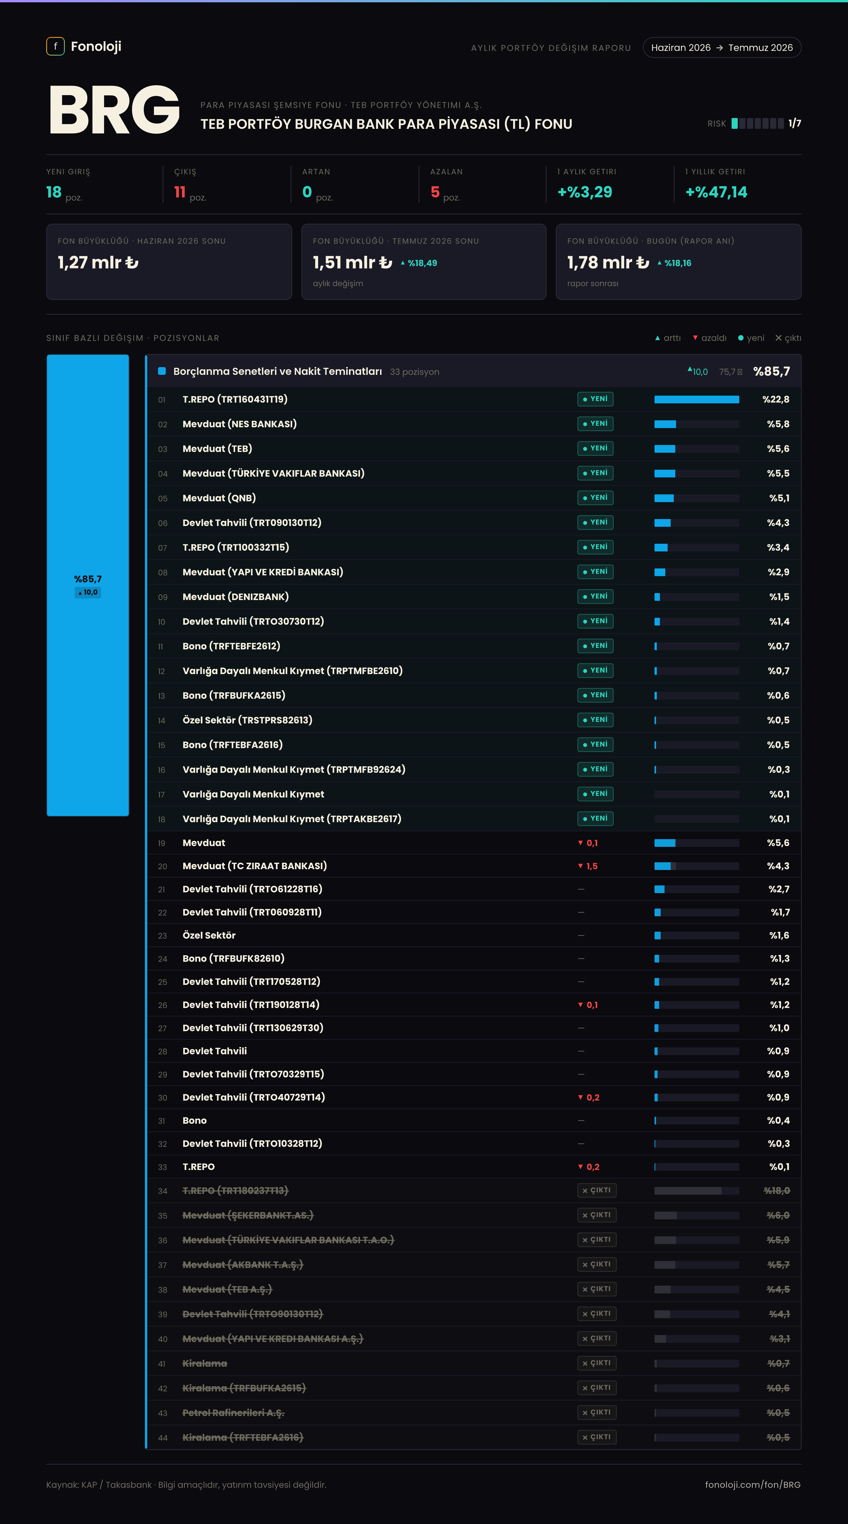This screenshot has width=848, height=1524.
Task: Select the fund title TEB Portföy Burgan Bank
Action: [386, 124]
